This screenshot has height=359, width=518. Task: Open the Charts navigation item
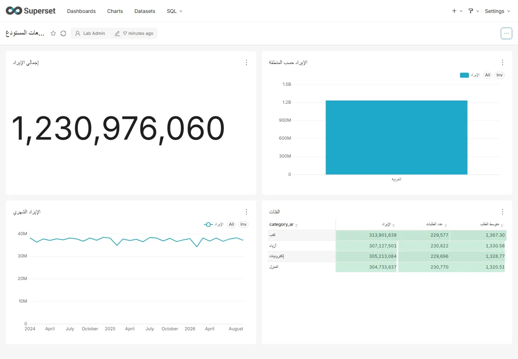115,11
